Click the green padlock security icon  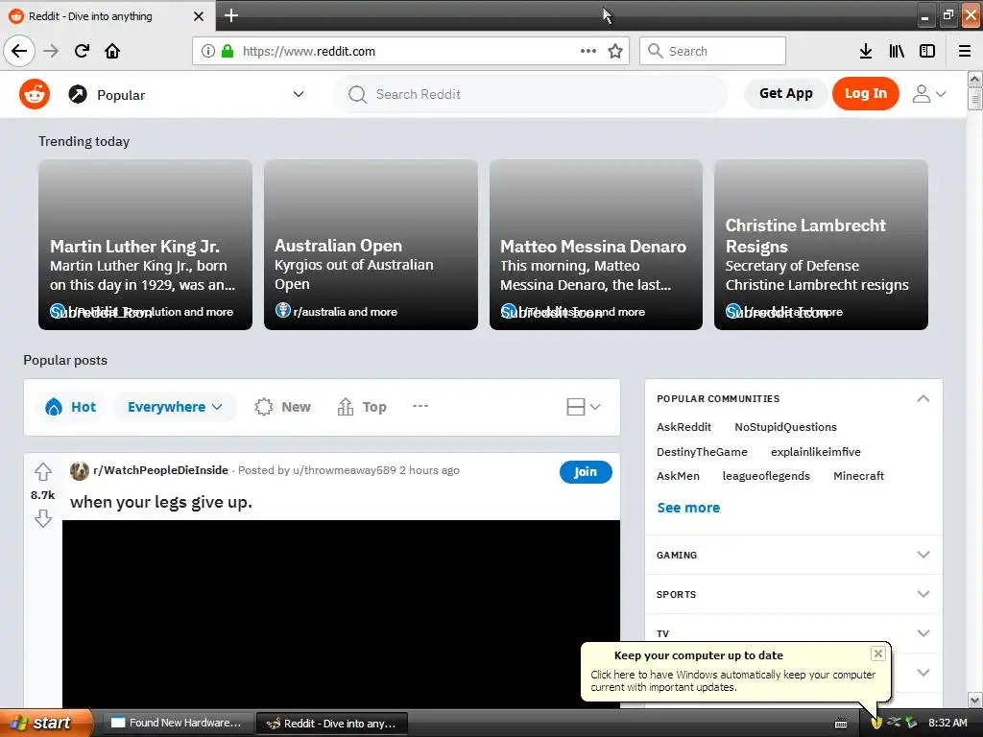pos(228,51)
